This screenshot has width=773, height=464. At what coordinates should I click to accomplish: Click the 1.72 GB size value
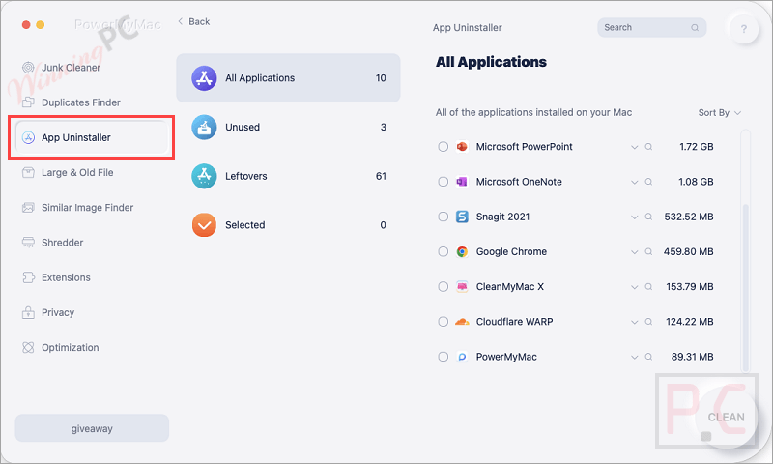point(696,146)
